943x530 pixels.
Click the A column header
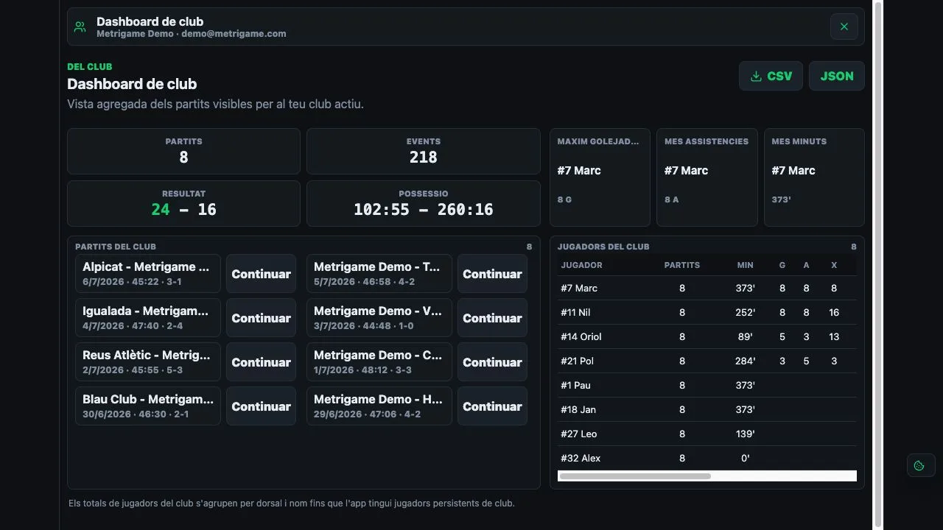click(x=806, y=265)
